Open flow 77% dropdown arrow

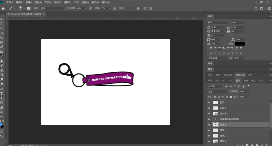point(109,8)
